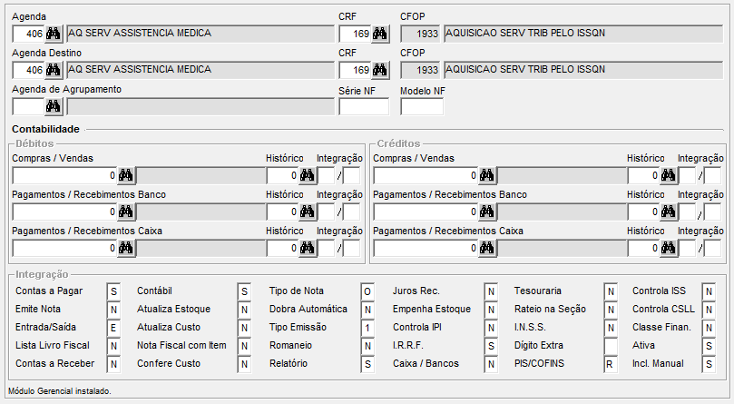The height and width of the screenshot is (404, 734).
Task: Click the Série NF input field
Action: pyautogui.click(x=363, y=106)
